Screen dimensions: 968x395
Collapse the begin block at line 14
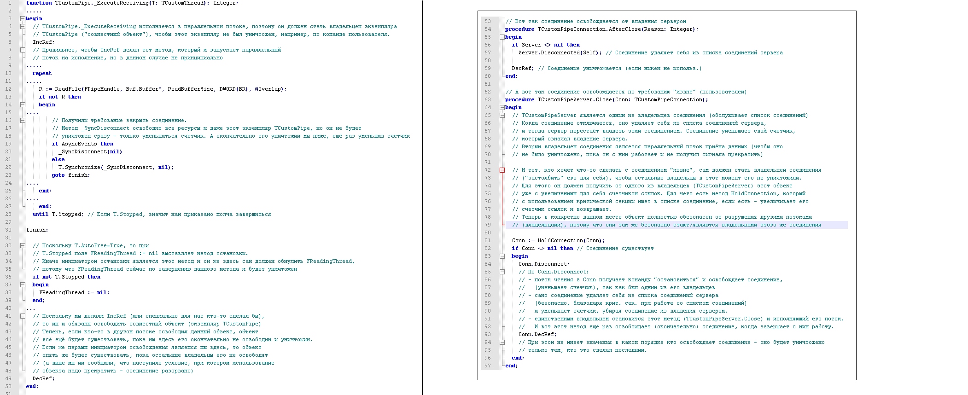(23, 105)
